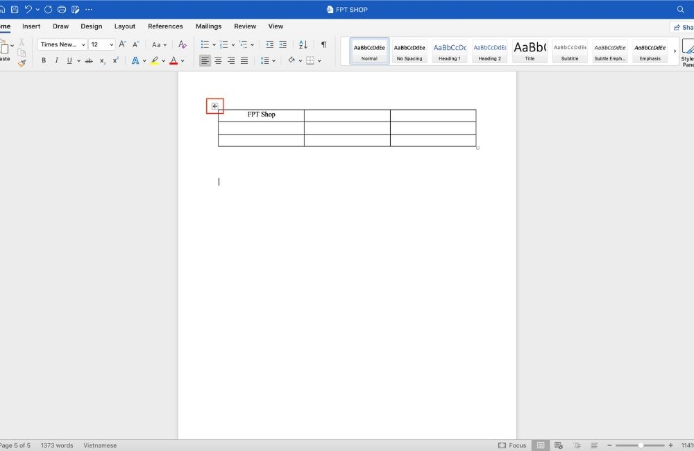The image size is (694, 451).
Task: Click the table move handle
Action: (214, 106)
